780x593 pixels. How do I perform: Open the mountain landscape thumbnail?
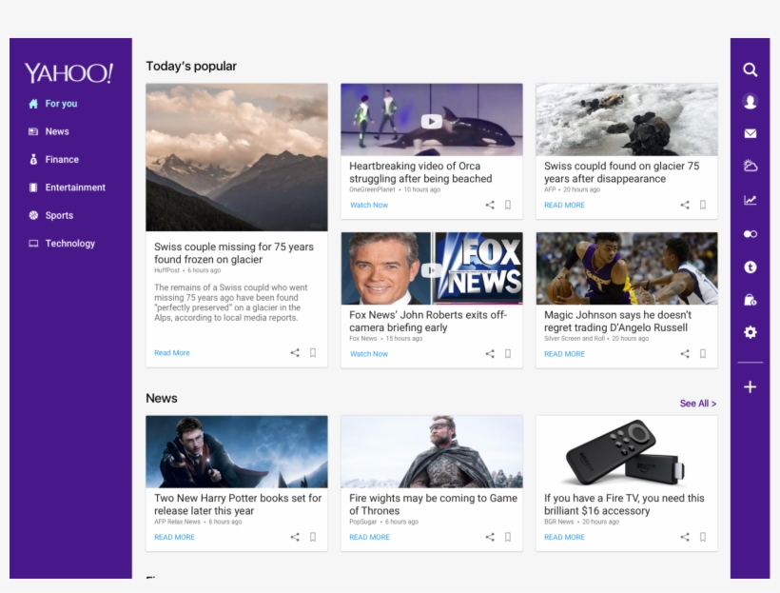237,157
